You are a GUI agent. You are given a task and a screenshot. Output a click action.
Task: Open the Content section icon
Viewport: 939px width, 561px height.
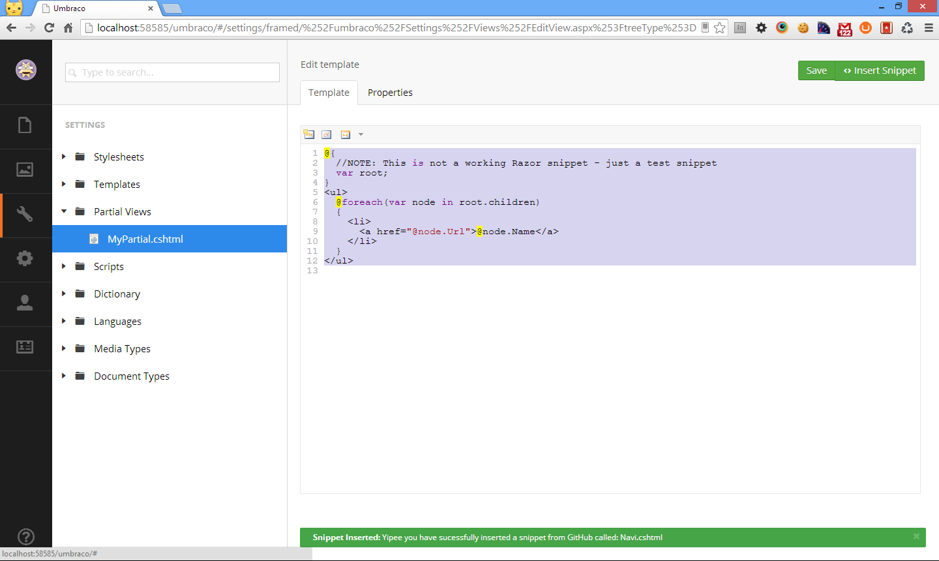pos(25,125)
